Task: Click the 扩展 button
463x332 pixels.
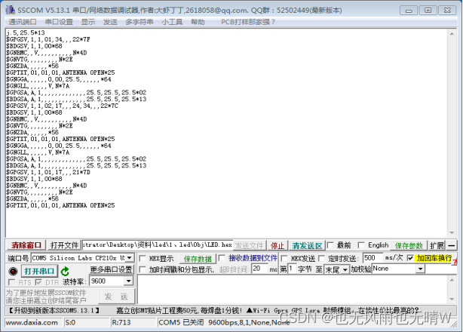Action: click(437, 245)
